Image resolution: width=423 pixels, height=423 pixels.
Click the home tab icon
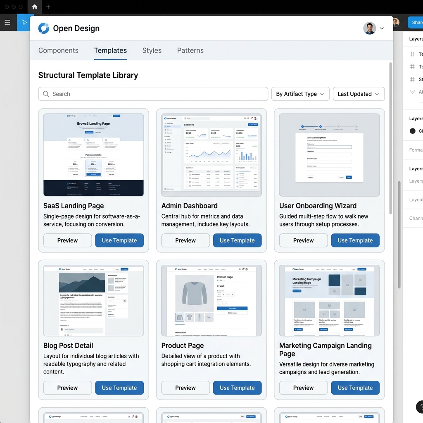pyautogui.click(x=35, y=7)
